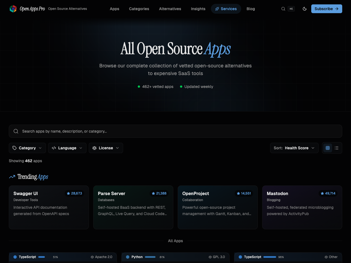
Task: Click the Showing 462 apps text
Action: [26, 161]
